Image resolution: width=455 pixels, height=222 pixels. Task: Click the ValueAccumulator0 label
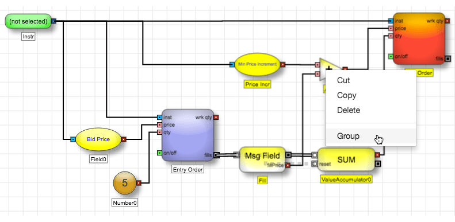tap(346, 180)
